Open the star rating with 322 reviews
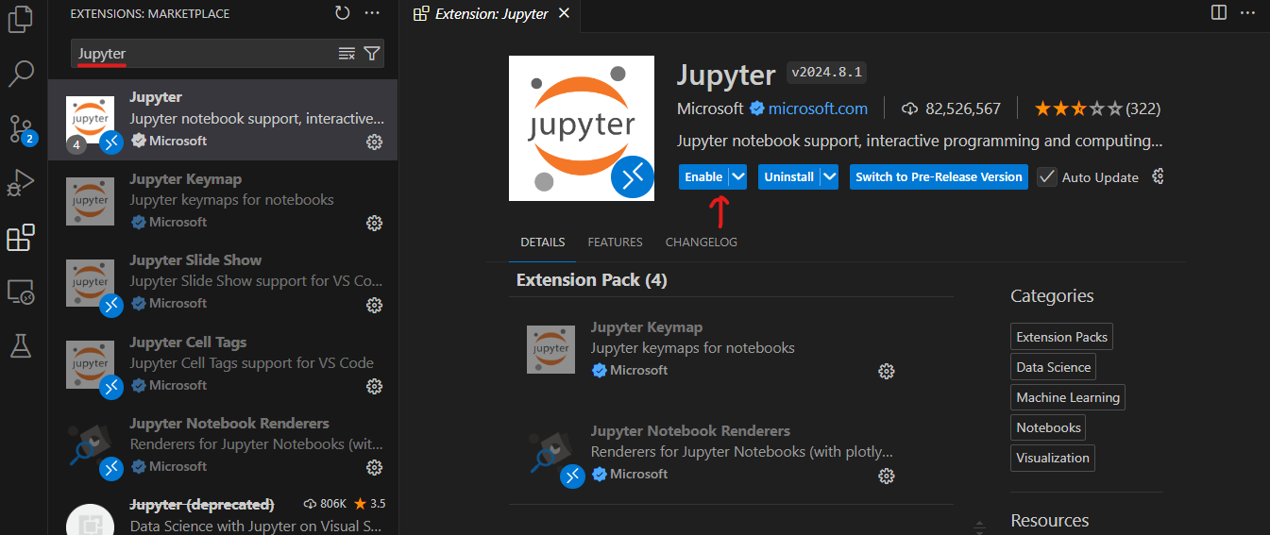 (1097, 109)
